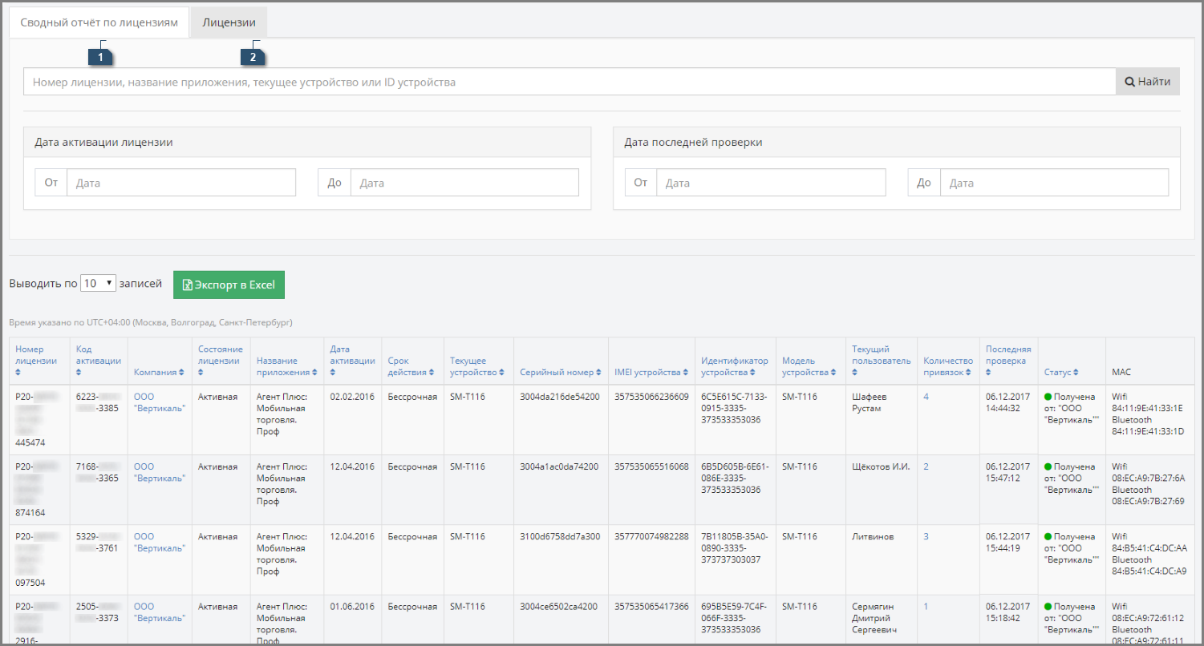The height and width of the screenshot is (646, 1204).
Task: Select IMEI 357535065516068
Action: (x=651, y=466)
